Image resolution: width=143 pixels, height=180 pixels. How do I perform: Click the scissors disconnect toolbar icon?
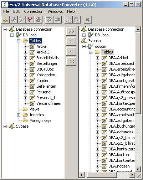point(30,20)
